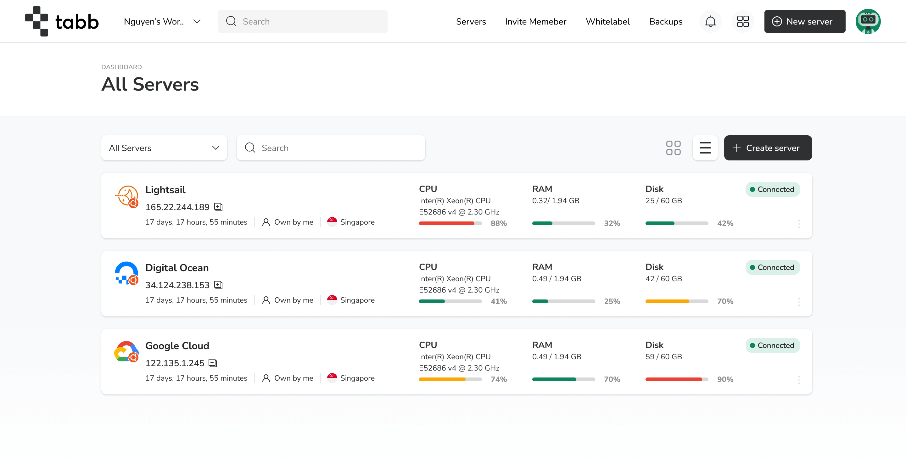
Task: Click Connected status badge on Digital Ocean
Action: (773, 268)
